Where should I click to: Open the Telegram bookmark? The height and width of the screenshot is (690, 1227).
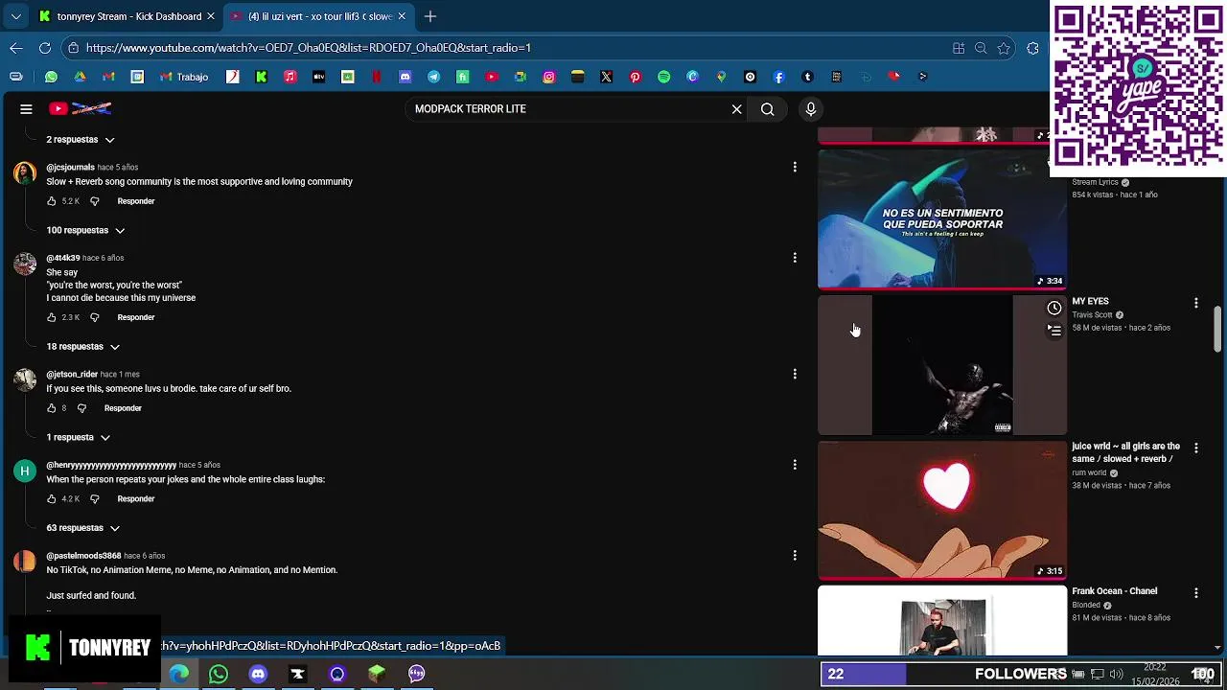[434, 77]
